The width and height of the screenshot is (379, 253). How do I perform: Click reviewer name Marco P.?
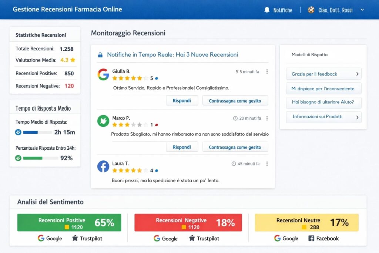point(121,118)
